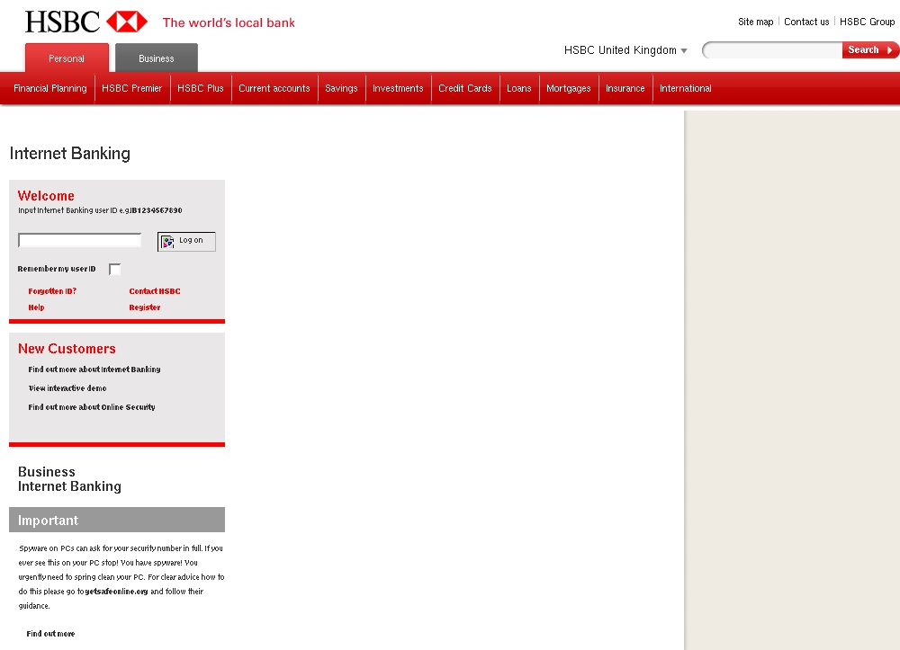Open the HSBC Plus menu
The image size is (900, 650).
coord(201,88)
